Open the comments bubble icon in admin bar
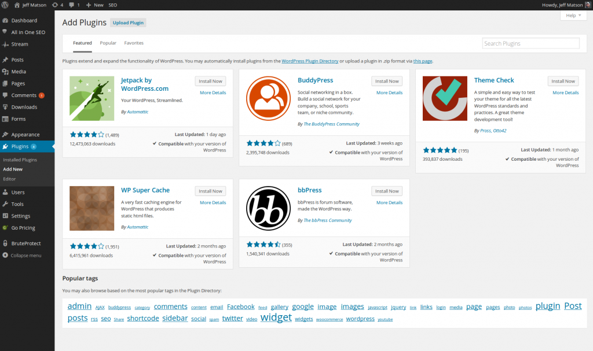593x351 pixels. tap(71, 5)
